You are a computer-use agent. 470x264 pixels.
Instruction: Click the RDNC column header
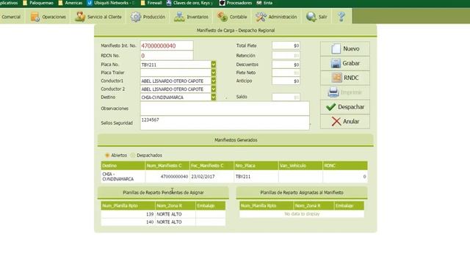(x=345, y=166)
